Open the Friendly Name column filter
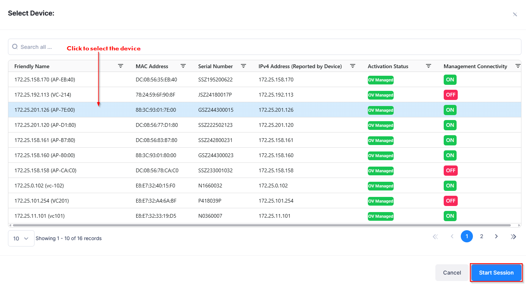This screenshot has width=526, height=284. (121, 66)
